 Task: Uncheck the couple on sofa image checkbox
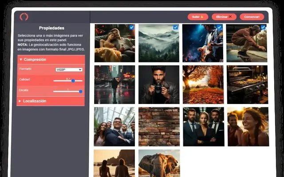(x=132, y=27)
